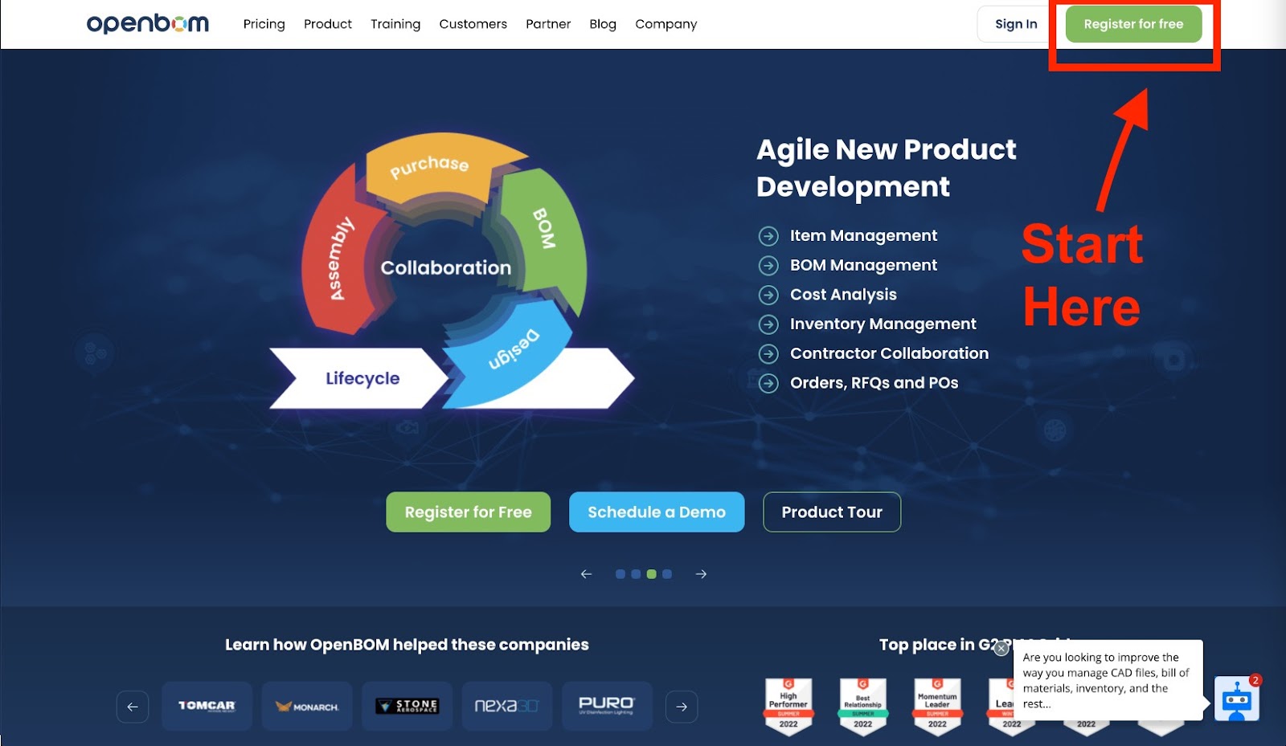Click the yellow Purchase segment of the diagram
Screen dimensions: 1286x746
pos(439,169)
